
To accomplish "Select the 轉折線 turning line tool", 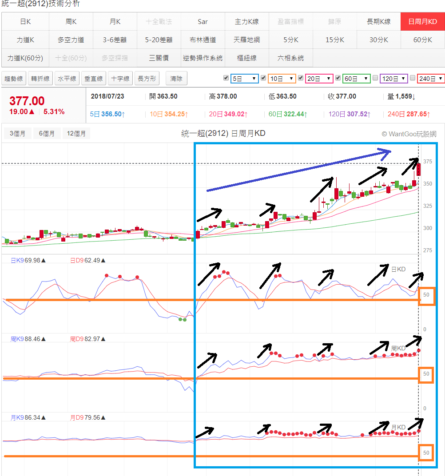I will click(x=40, y=78).
